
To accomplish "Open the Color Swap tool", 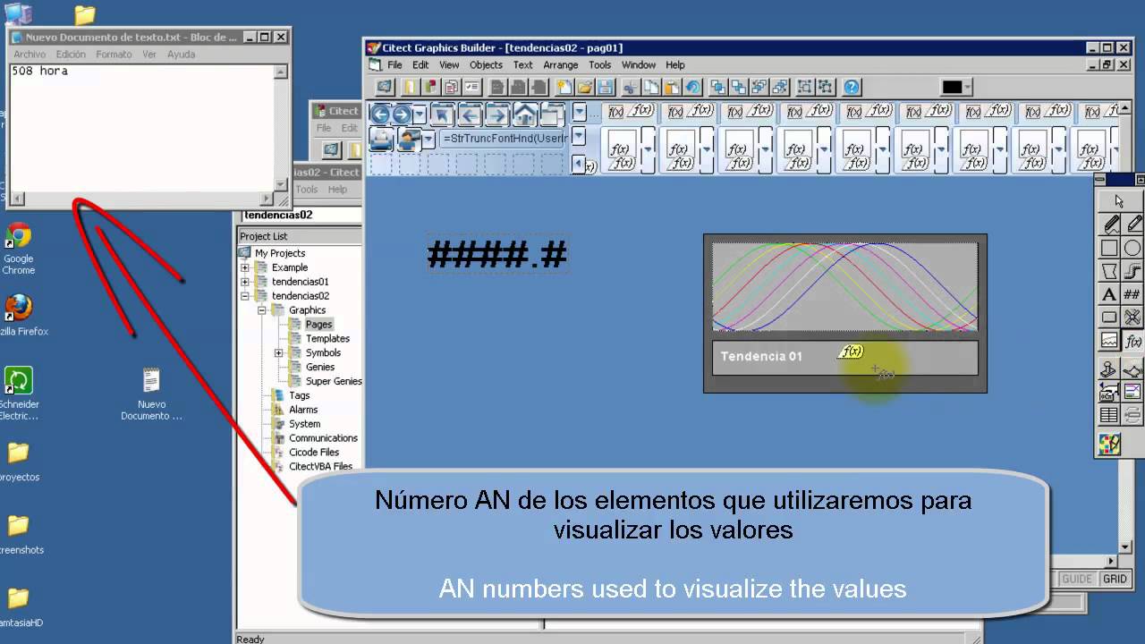I will [x=1109, y=444].
